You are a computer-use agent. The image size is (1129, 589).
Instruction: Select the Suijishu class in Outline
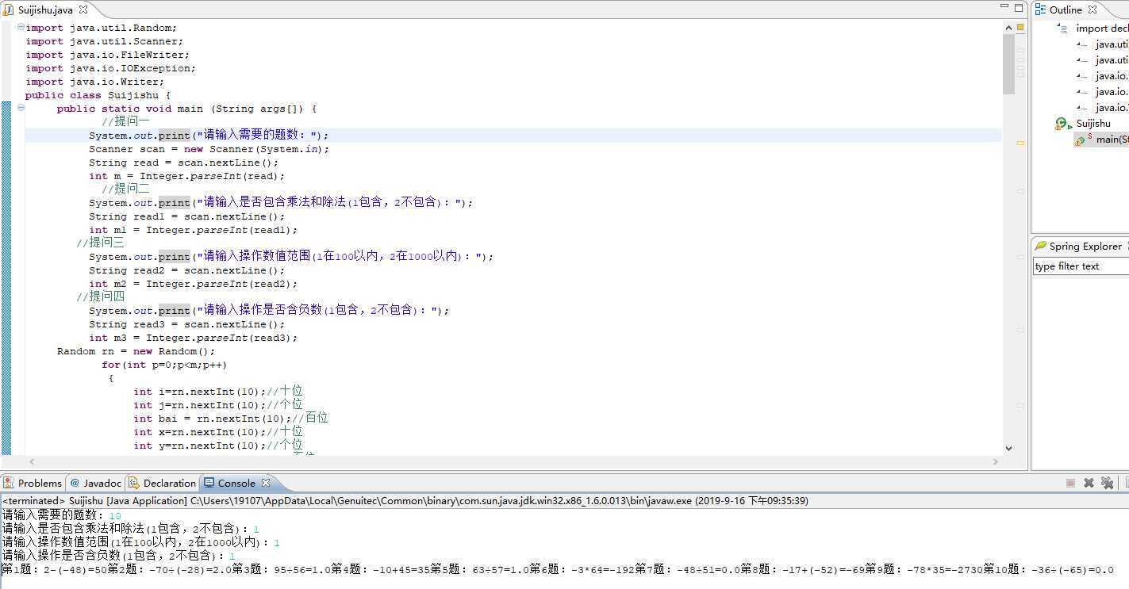click(x=1093, y=123)
